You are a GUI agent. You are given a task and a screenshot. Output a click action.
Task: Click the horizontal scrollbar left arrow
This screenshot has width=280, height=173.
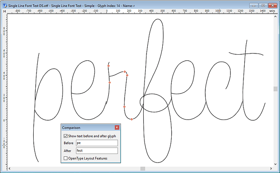pyautogui.click(x=10, y=168)
